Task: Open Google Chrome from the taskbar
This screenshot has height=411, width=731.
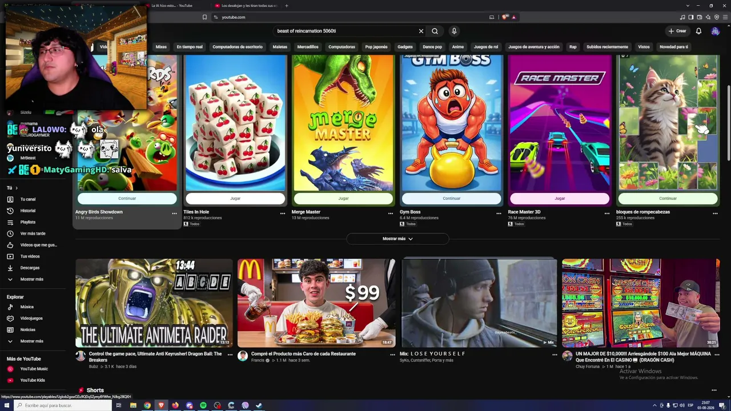Action: click(x=147, y=405)
